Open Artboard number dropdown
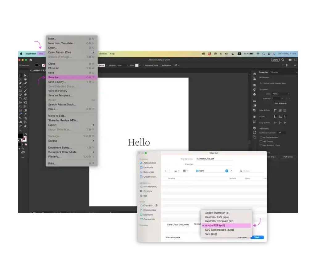Screen dimensions: 316x264 tap(282, 99)
